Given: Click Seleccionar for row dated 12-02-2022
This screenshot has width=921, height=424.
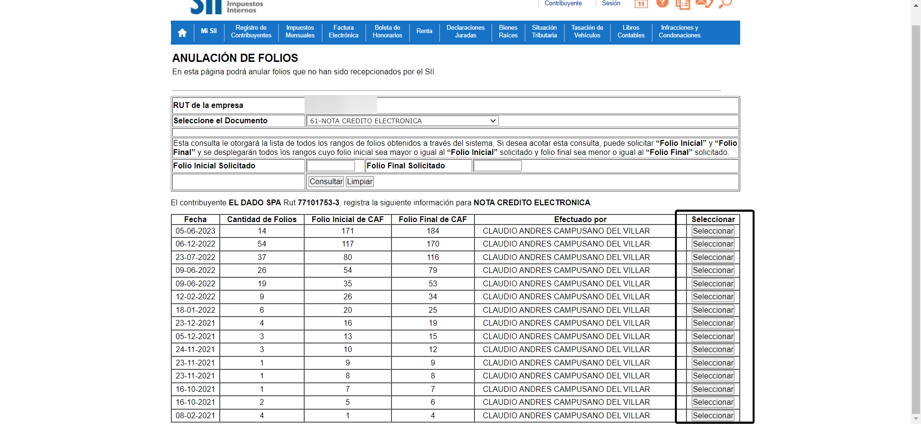Looking at the screenshot, I should click(x=713, y=297).
